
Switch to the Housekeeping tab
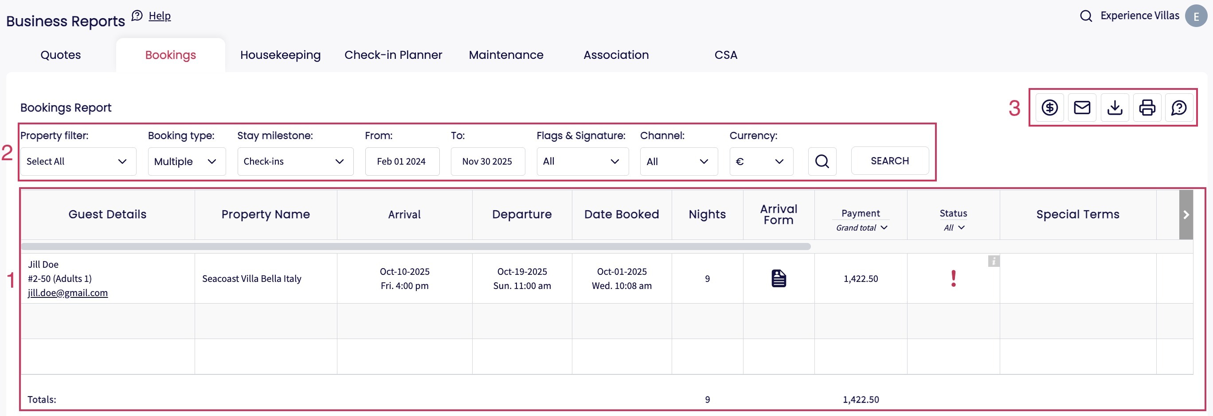pyautogui.click(x=280, y=55)
